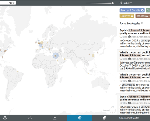Click OpenAI source icon in second result

(x=129, y=59)
